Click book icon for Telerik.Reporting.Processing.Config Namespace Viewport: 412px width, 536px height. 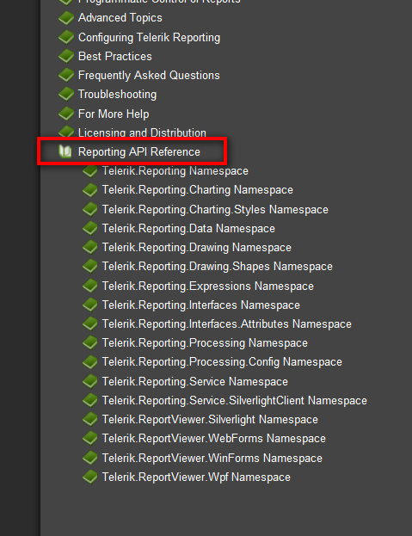90,362
